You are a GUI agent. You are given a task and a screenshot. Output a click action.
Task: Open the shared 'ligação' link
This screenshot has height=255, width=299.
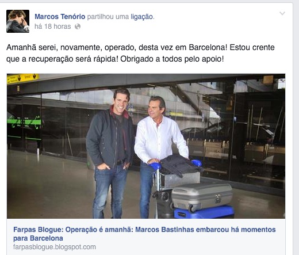tap(142, 17)
